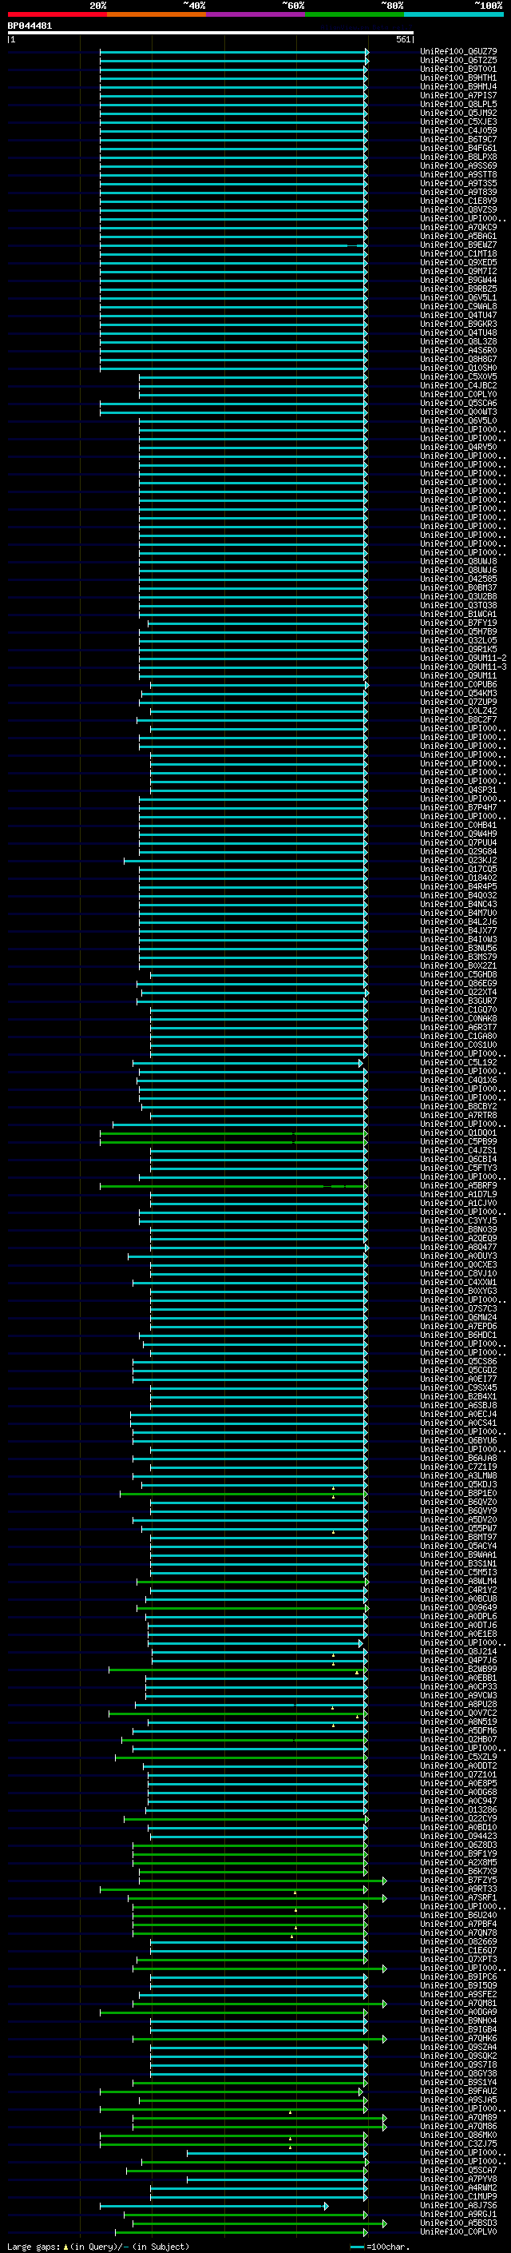Viewport: 511px width, 2253px height.
Task: Click the purple ~60% identity legend segment
Action: (x=256, y=14)
